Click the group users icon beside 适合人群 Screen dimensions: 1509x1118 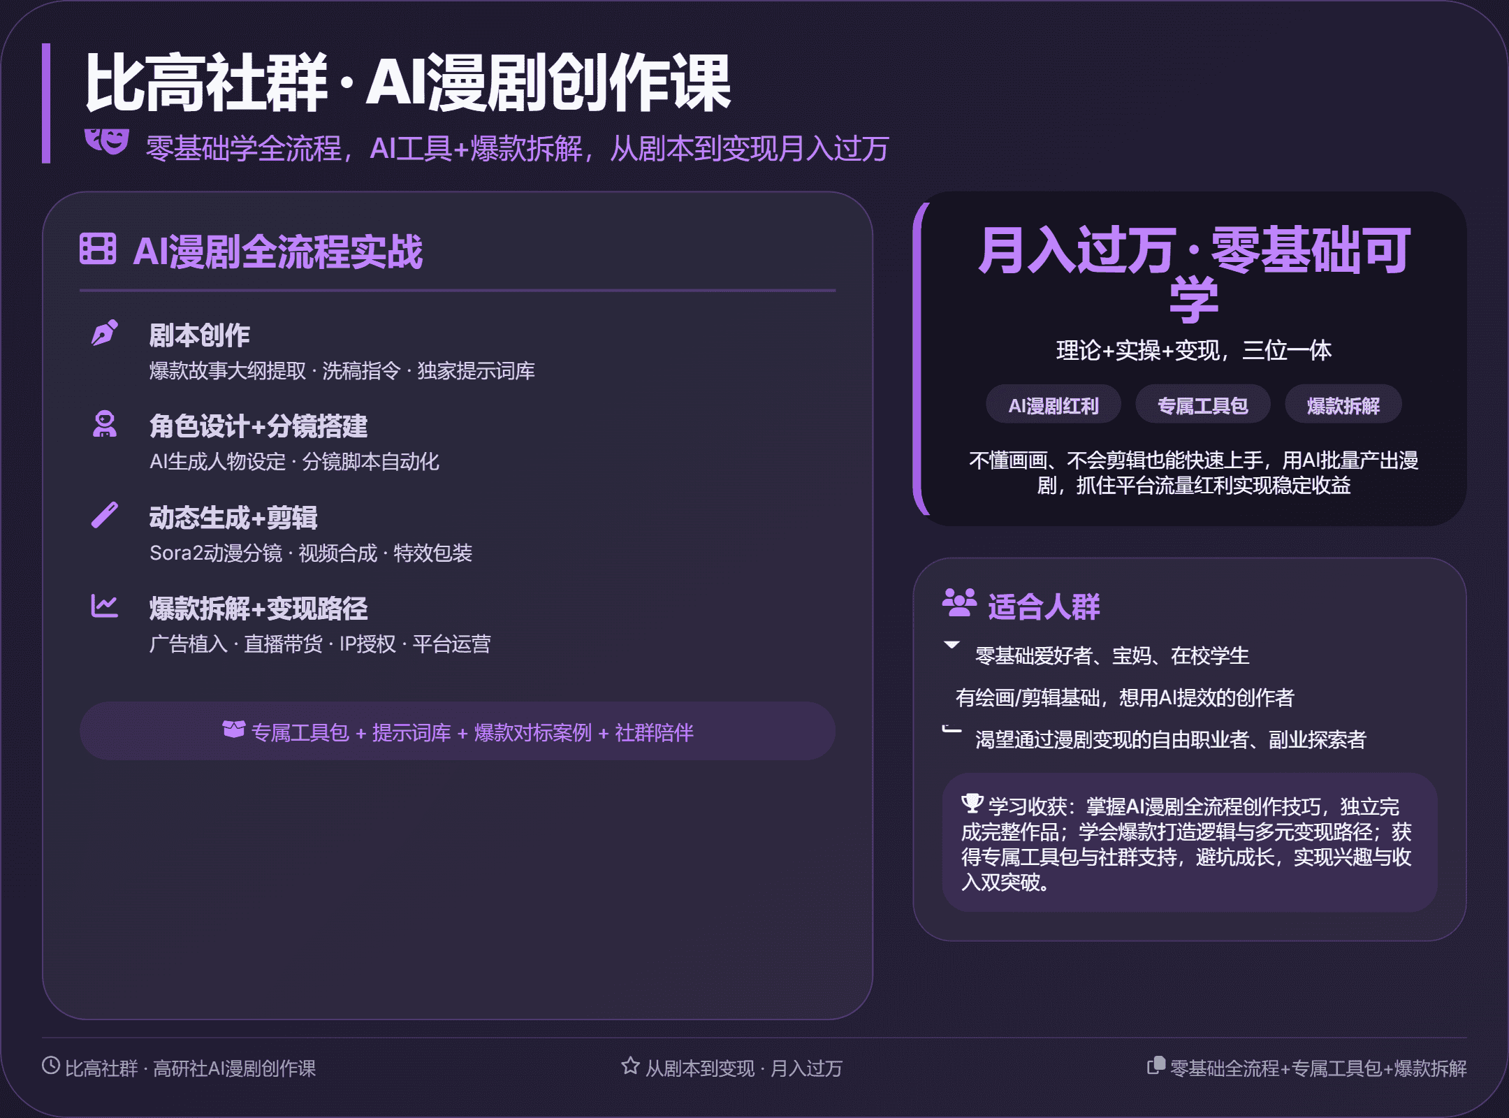959,602
